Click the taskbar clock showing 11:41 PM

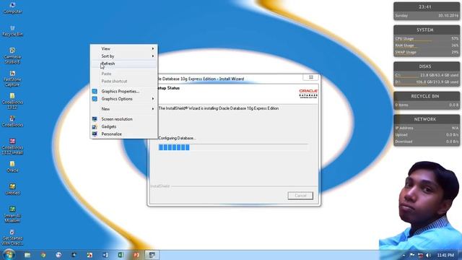[445, 255]
